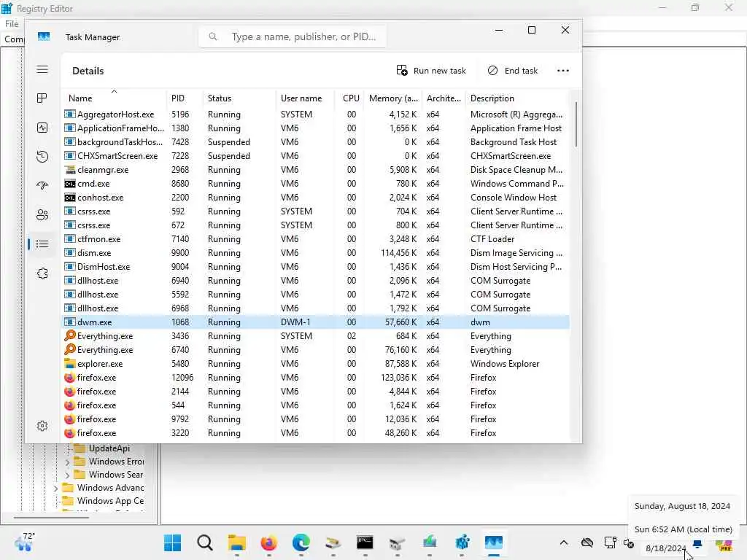Viewport: 747px width, 560px height.
Task: Select the DismHost.exe process
Action: pyautogui.click(x=317, y=267)
